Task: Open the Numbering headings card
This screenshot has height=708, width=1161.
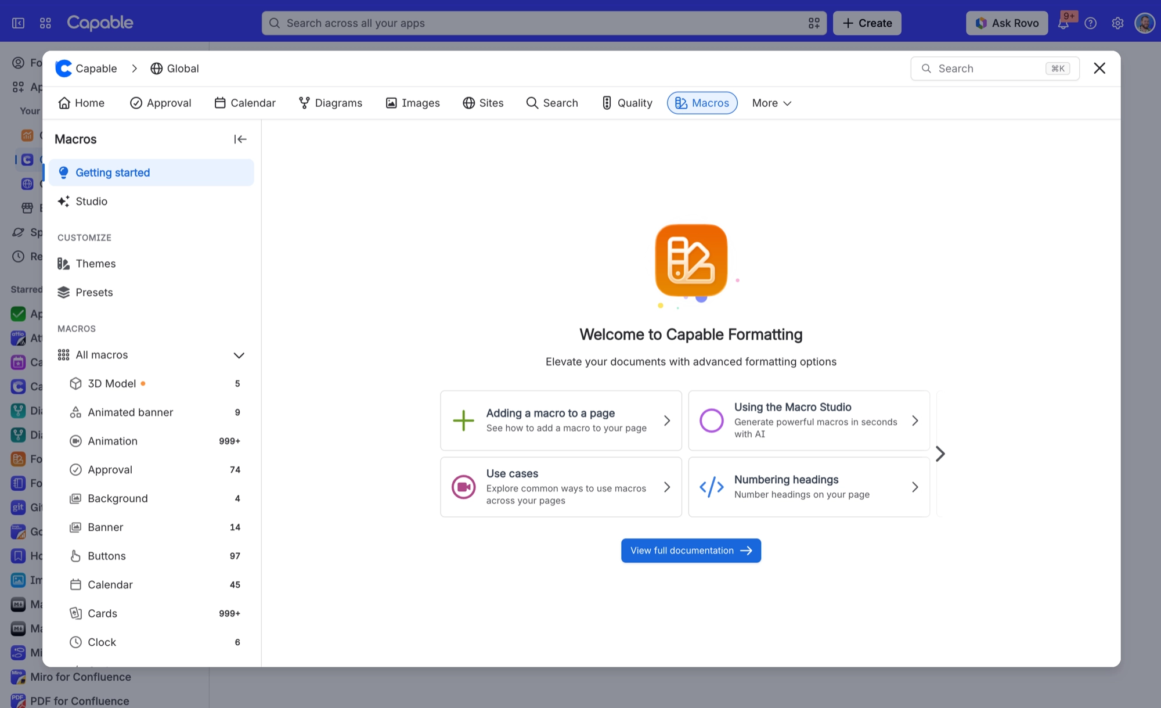Action: (x=809, y=487)
